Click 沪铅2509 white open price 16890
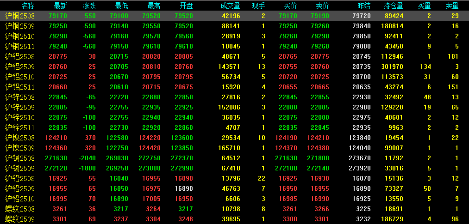469x224 pixels. point(184,188)
